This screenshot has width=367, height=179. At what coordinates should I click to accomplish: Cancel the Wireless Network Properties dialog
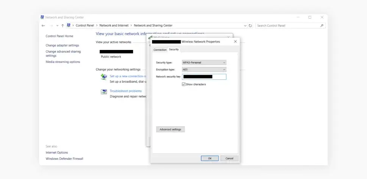tap(230, 159)
